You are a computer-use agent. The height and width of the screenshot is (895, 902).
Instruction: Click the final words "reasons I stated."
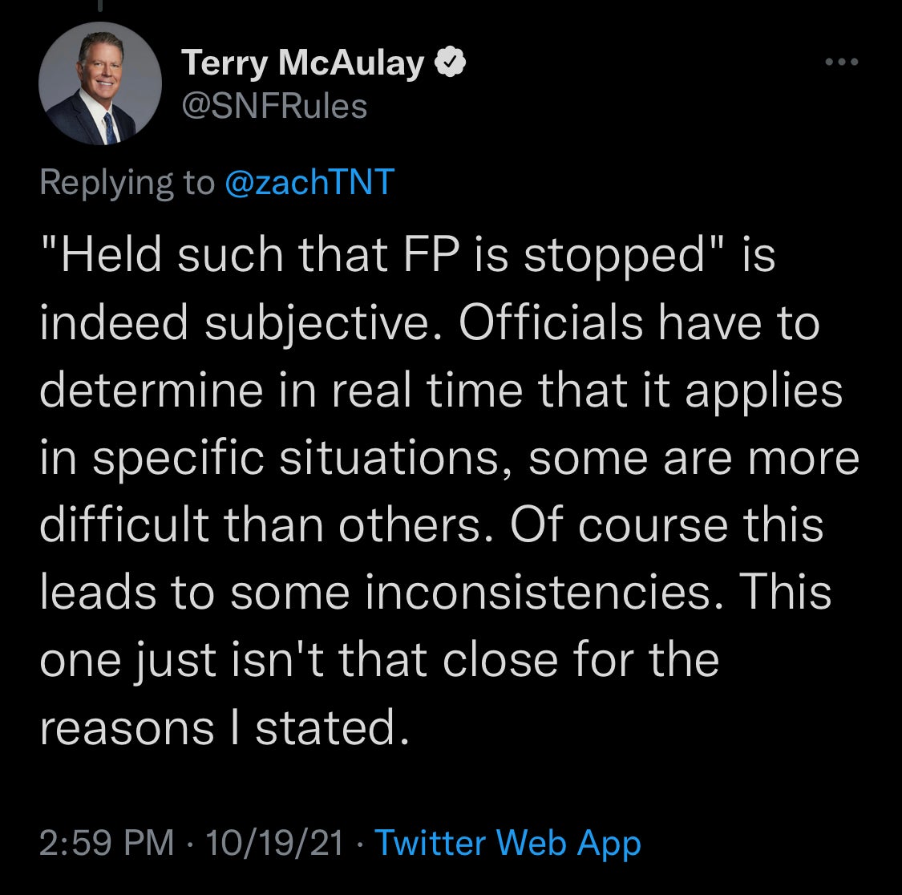(218, 727)
